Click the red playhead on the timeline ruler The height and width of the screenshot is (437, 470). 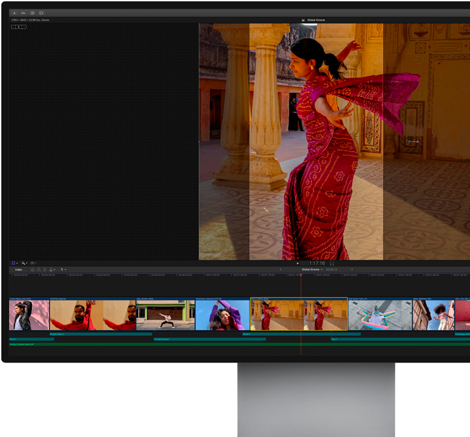tap(301, 275)
